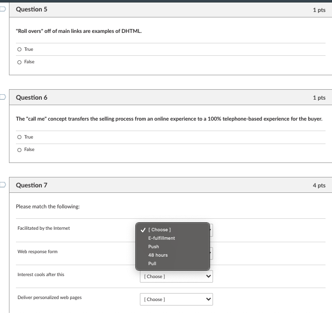Click the "Facilitated by the Internet" label
Image resolution: width=332 pixels, height=313 pixels.
(x=44, y=228)
